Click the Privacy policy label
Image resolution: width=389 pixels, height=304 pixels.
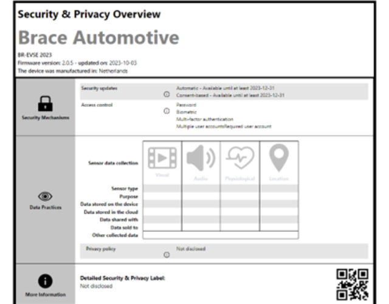coord(101,249)
